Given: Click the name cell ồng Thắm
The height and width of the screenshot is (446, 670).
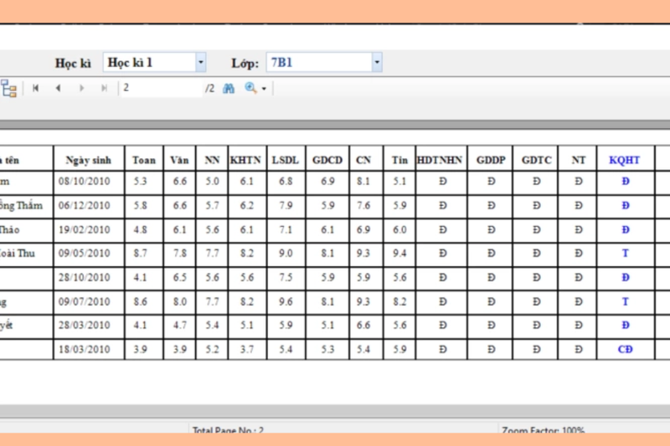Looking at the screenshot, I should [22, 206].
